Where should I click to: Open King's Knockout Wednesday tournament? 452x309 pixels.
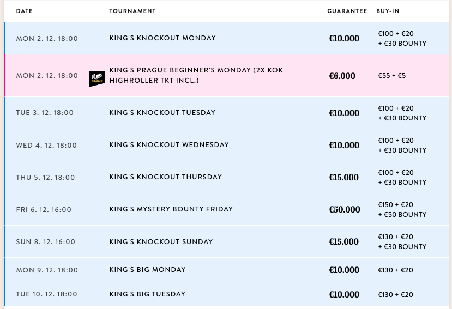pos(169,145)
